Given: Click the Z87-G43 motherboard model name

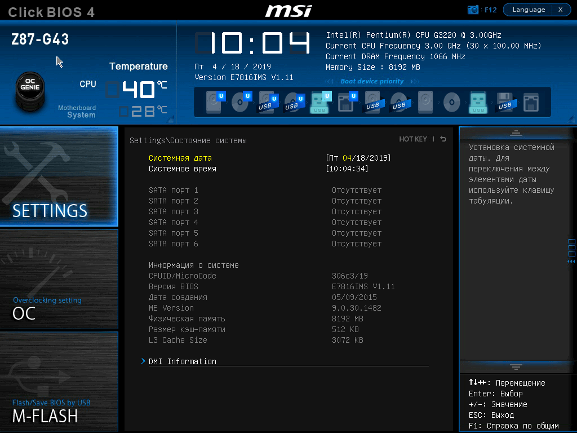Looking at the screenshot, I should [40, 39].
